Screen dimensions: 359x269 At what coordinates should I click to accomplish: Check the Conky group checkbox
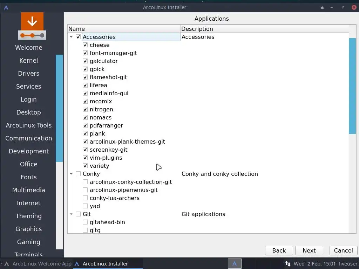click(78, 174)
